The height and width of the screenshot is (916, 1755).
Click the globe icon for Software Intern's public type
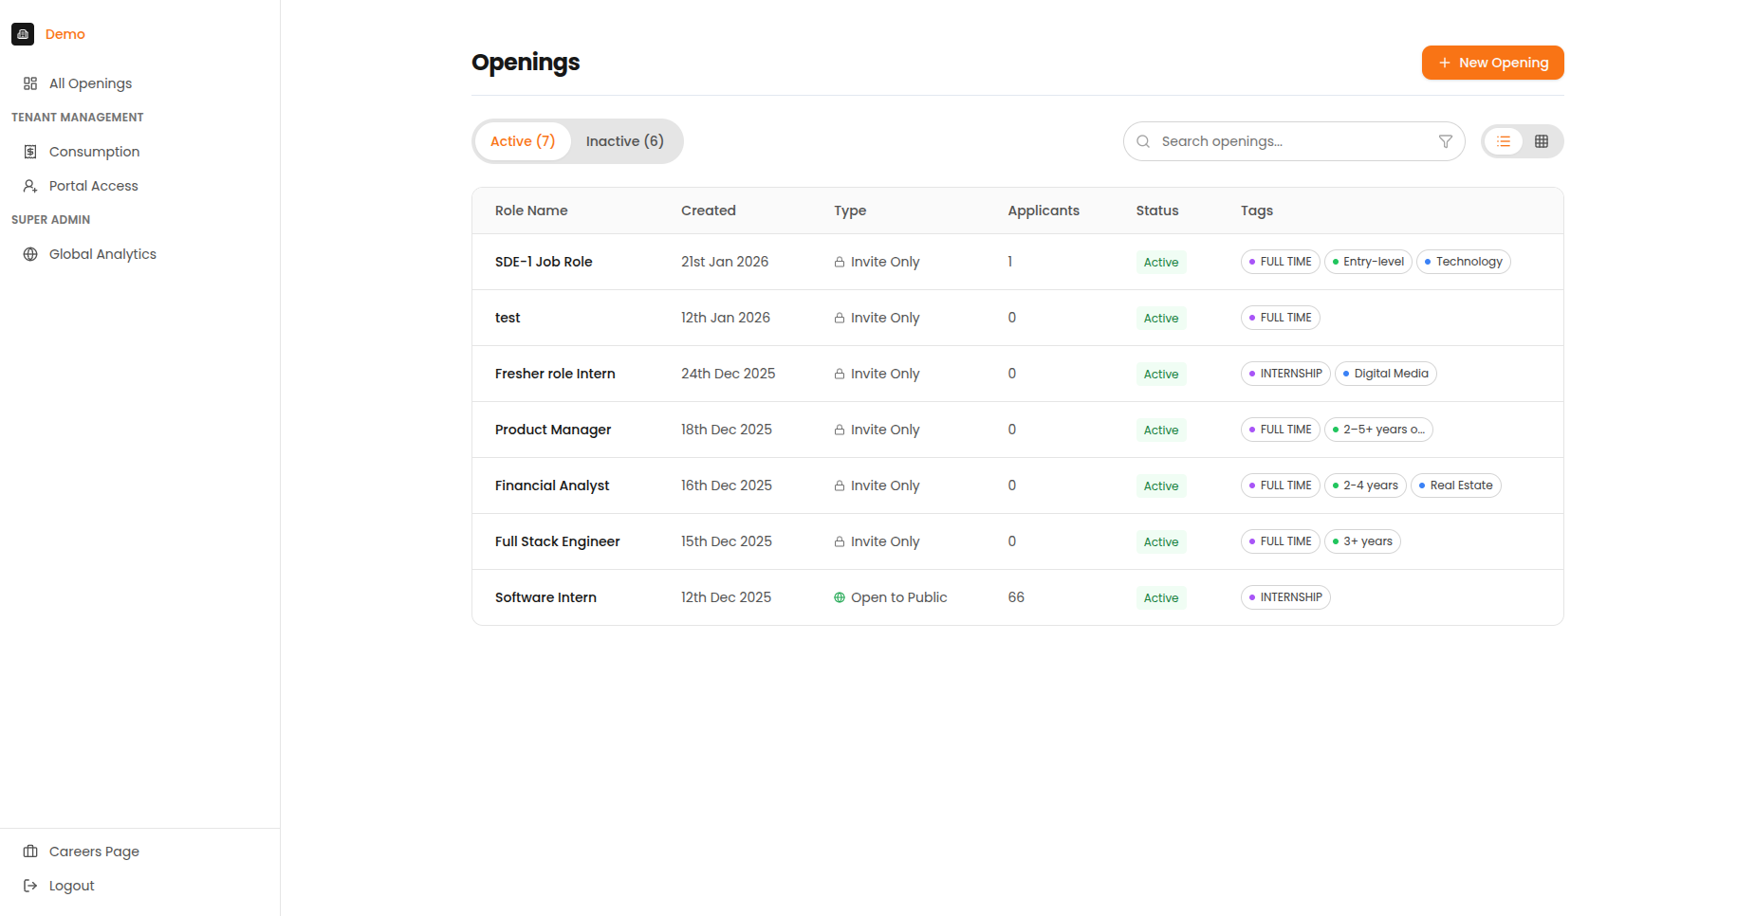[x=839, y=597]
